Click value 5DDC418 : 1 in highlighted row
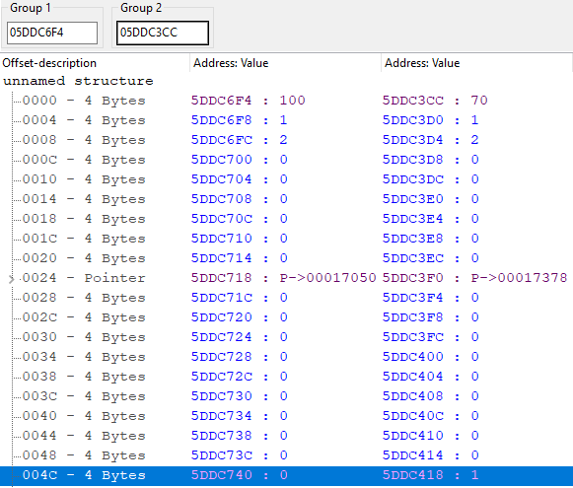 (430, 475)
